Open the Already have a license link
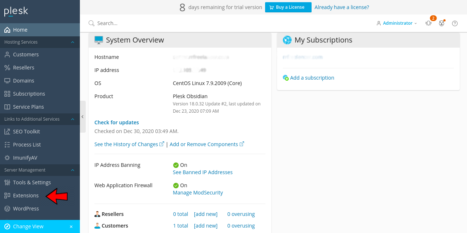 pos(342,7)
